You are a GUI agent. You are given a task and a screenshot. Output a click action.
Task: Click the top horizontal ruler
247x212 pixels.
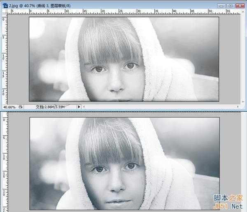pos(124,12)
